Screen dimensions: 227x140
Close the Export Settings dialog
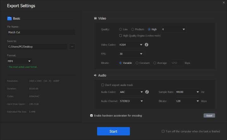click(224, 2)
